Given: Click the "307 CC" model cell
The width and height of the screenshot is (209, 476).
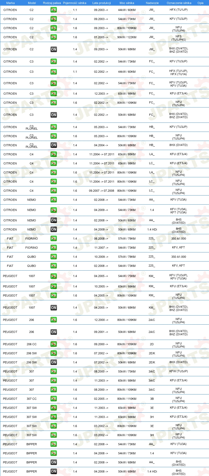Looking at the screenshot, I should coord(32,399).
